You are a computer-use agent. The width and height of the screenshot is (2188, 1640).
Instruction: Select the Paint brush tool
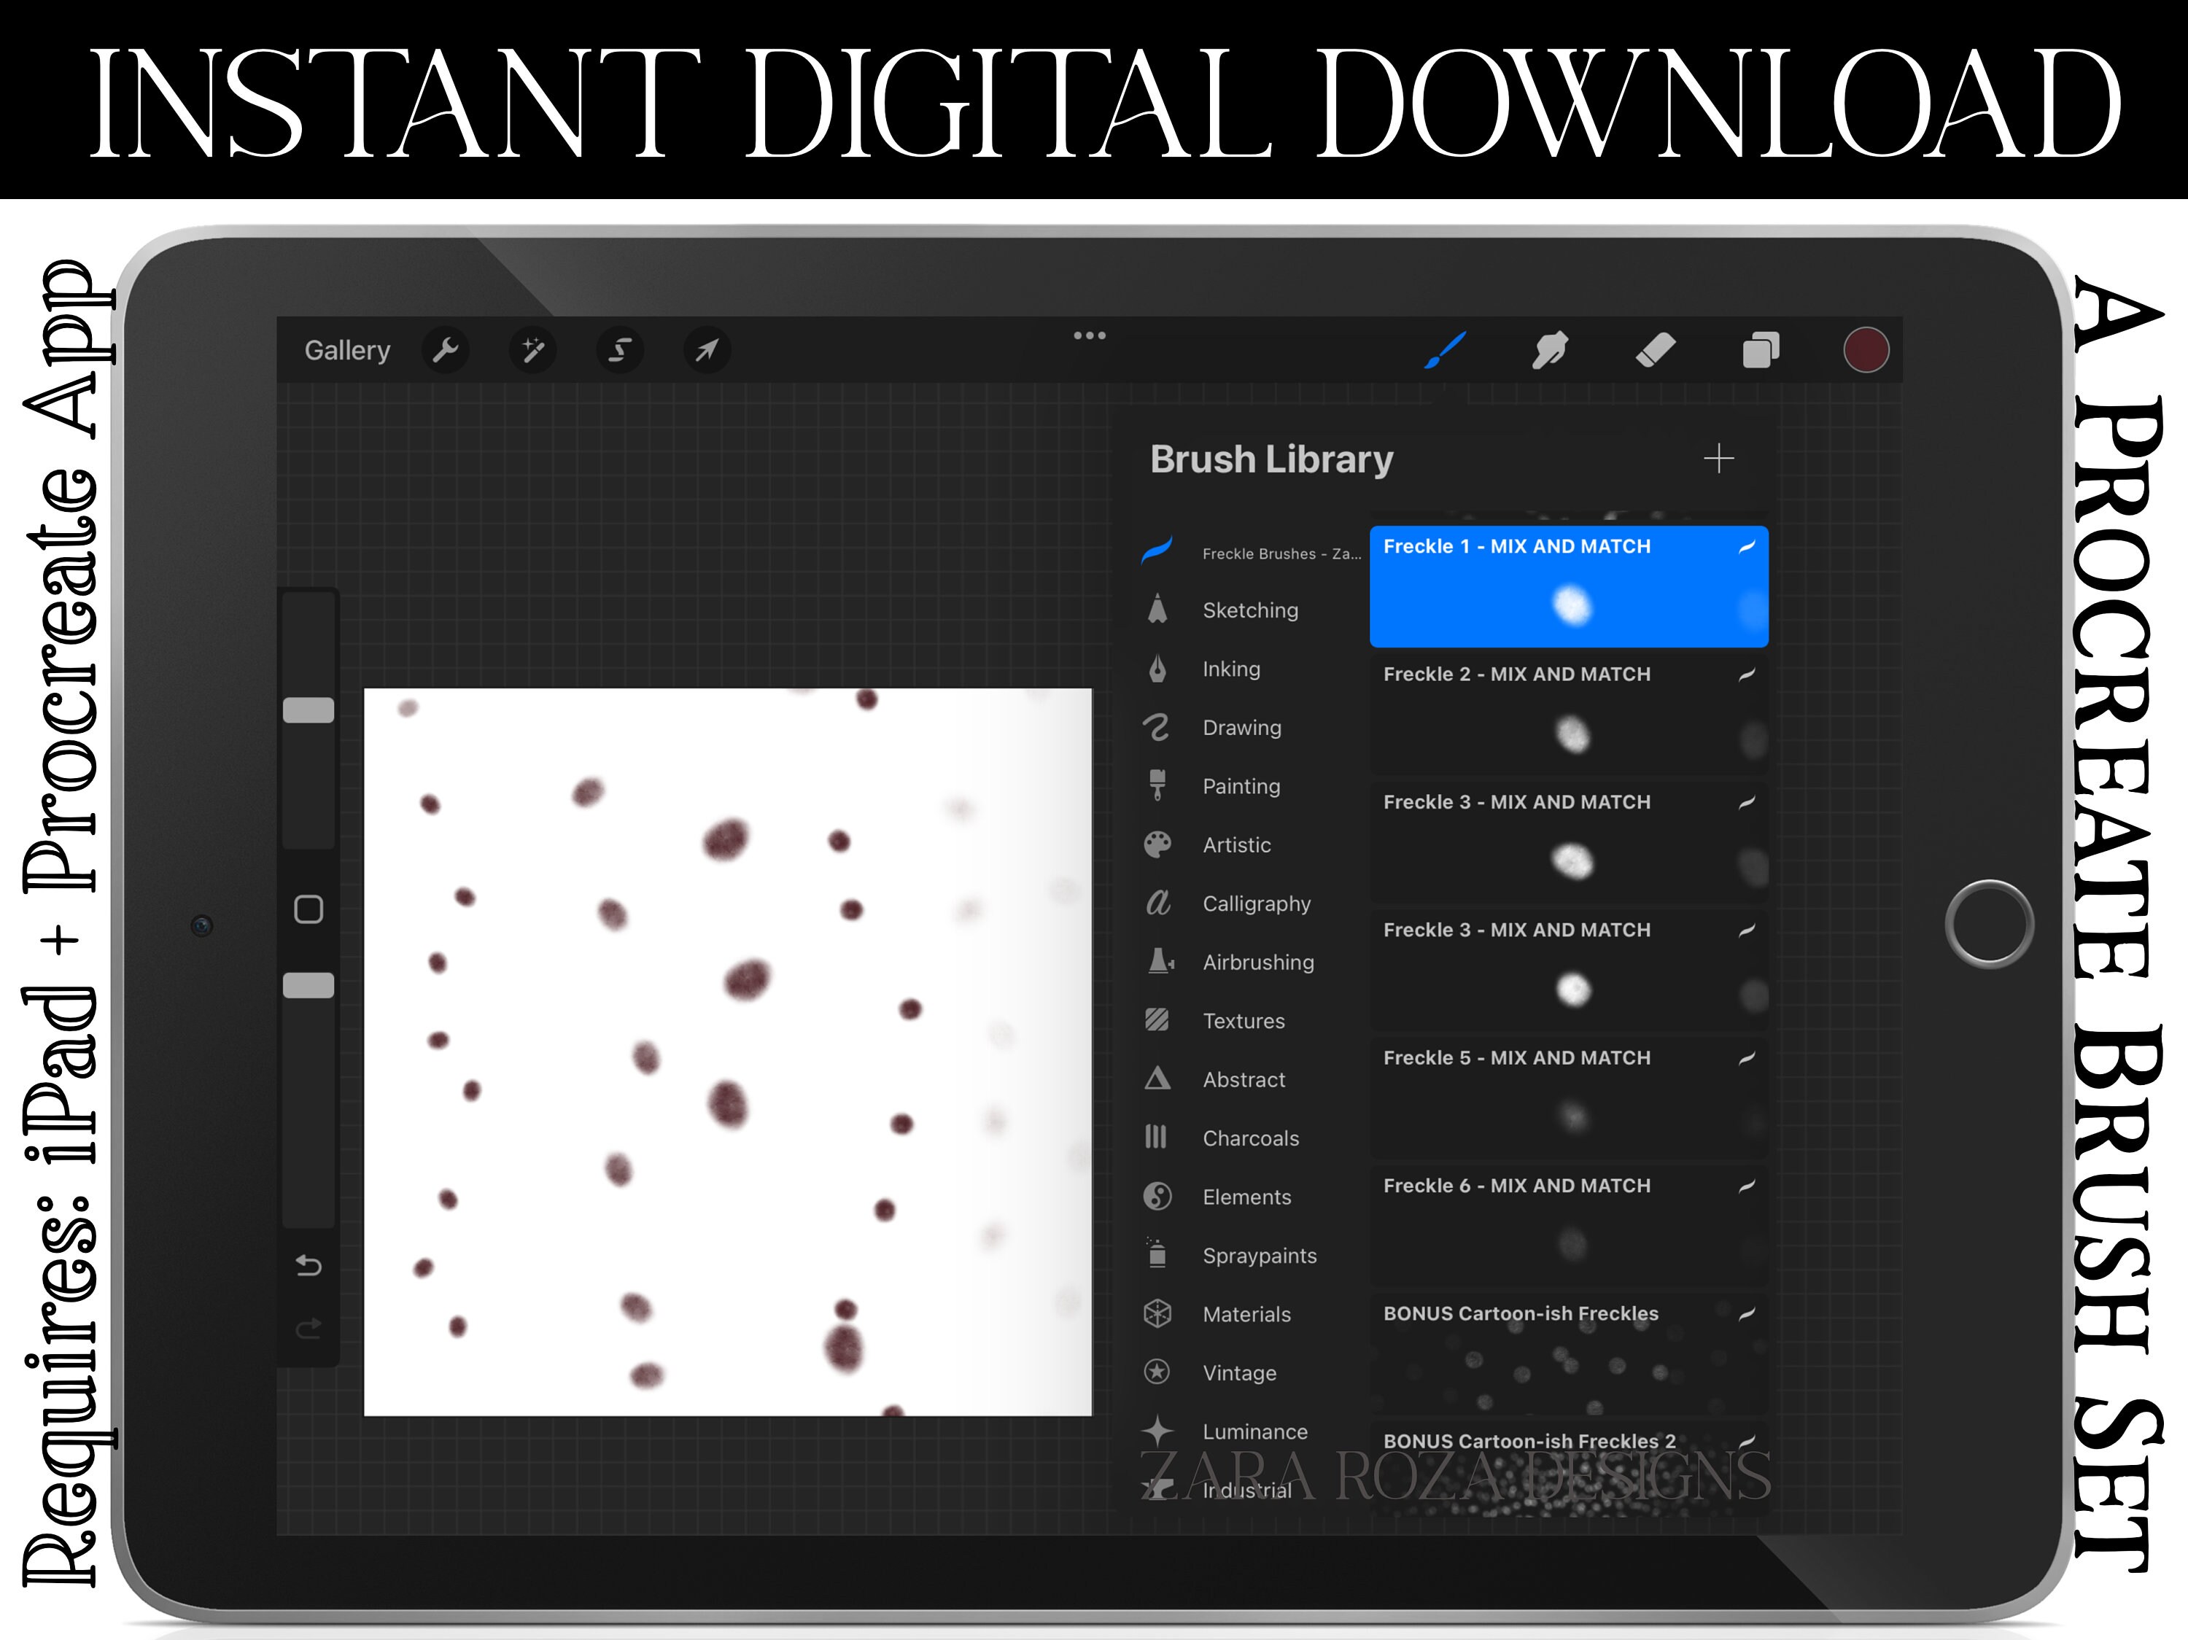coord(1445,350)
